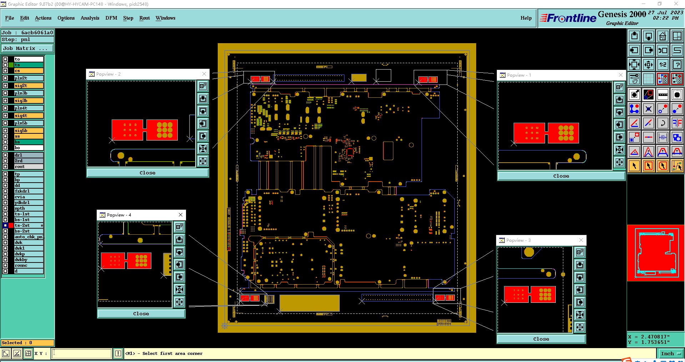Select the net selection arrow tool
Viewport: 685px width, 362px height.
coord(677,166)
